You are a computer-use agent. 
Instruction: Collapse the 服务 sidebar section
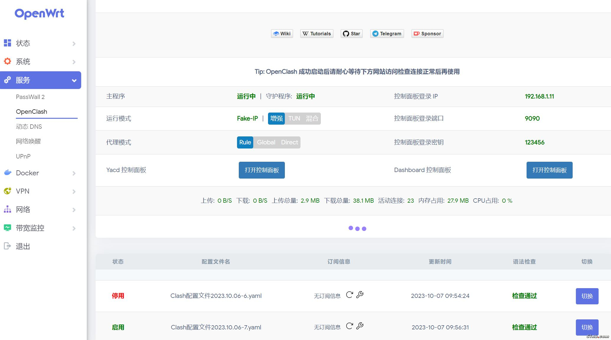click(40, 80)
